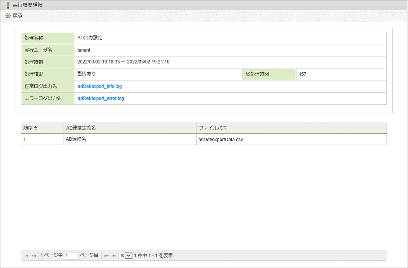Focus the page number input field
The width and height of the screenshot is (408, 268).
coord(72,255)
